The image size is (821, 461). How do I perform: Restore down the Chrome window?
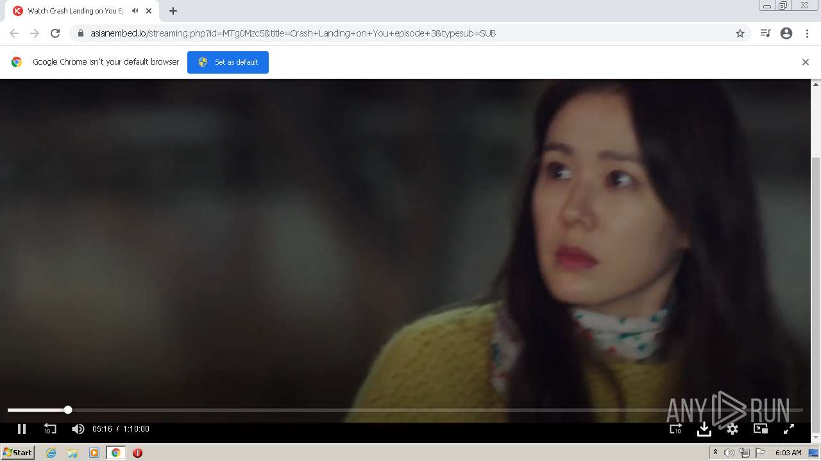click(x=783, y=6)
